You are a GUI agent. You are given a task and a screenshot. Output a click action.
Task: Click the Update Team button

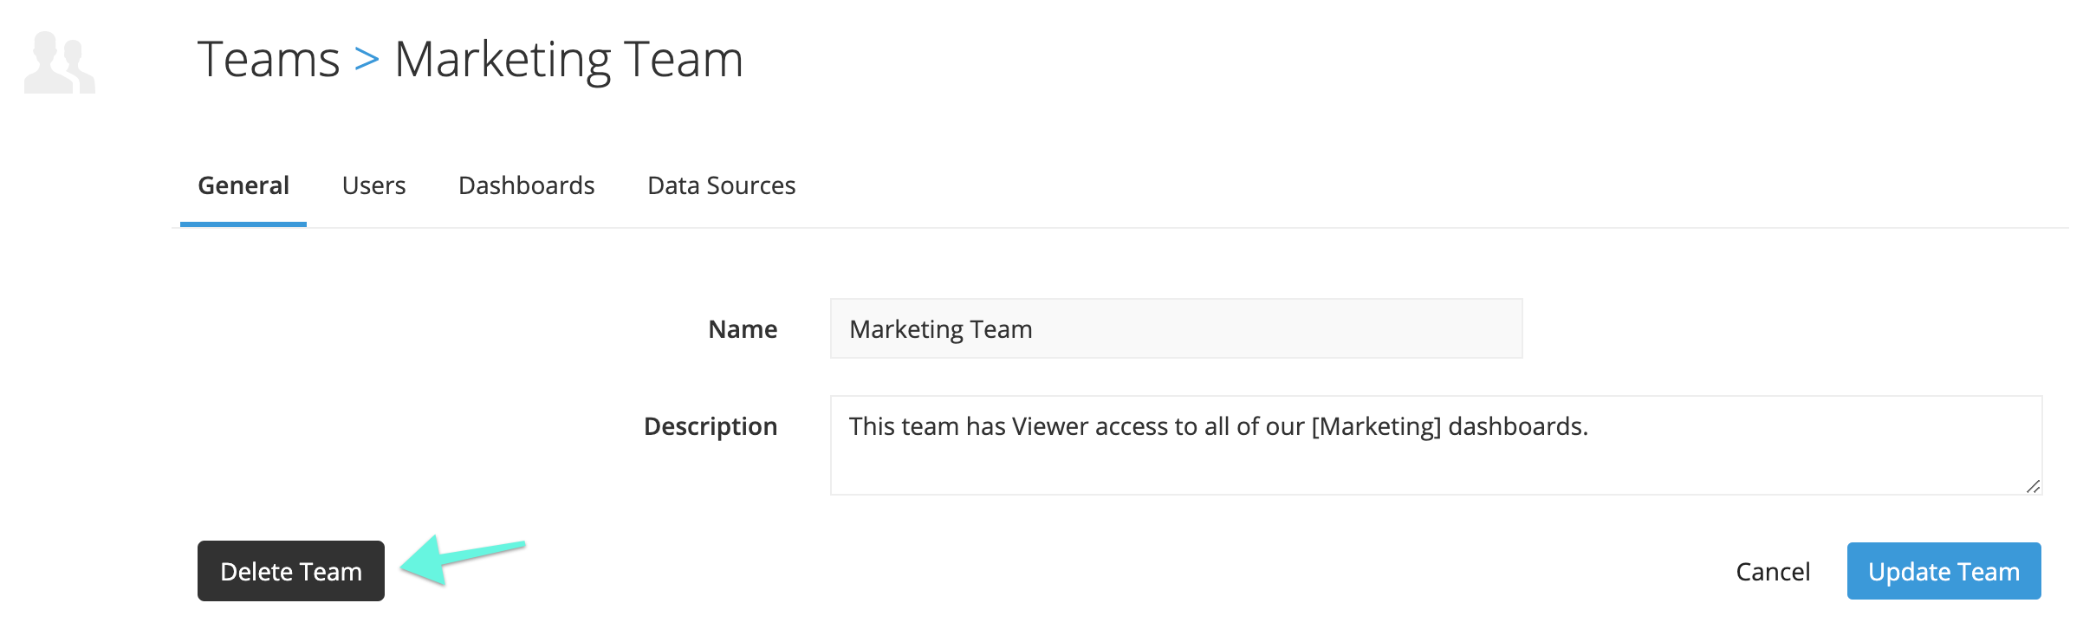click(x=1943, y=571)
